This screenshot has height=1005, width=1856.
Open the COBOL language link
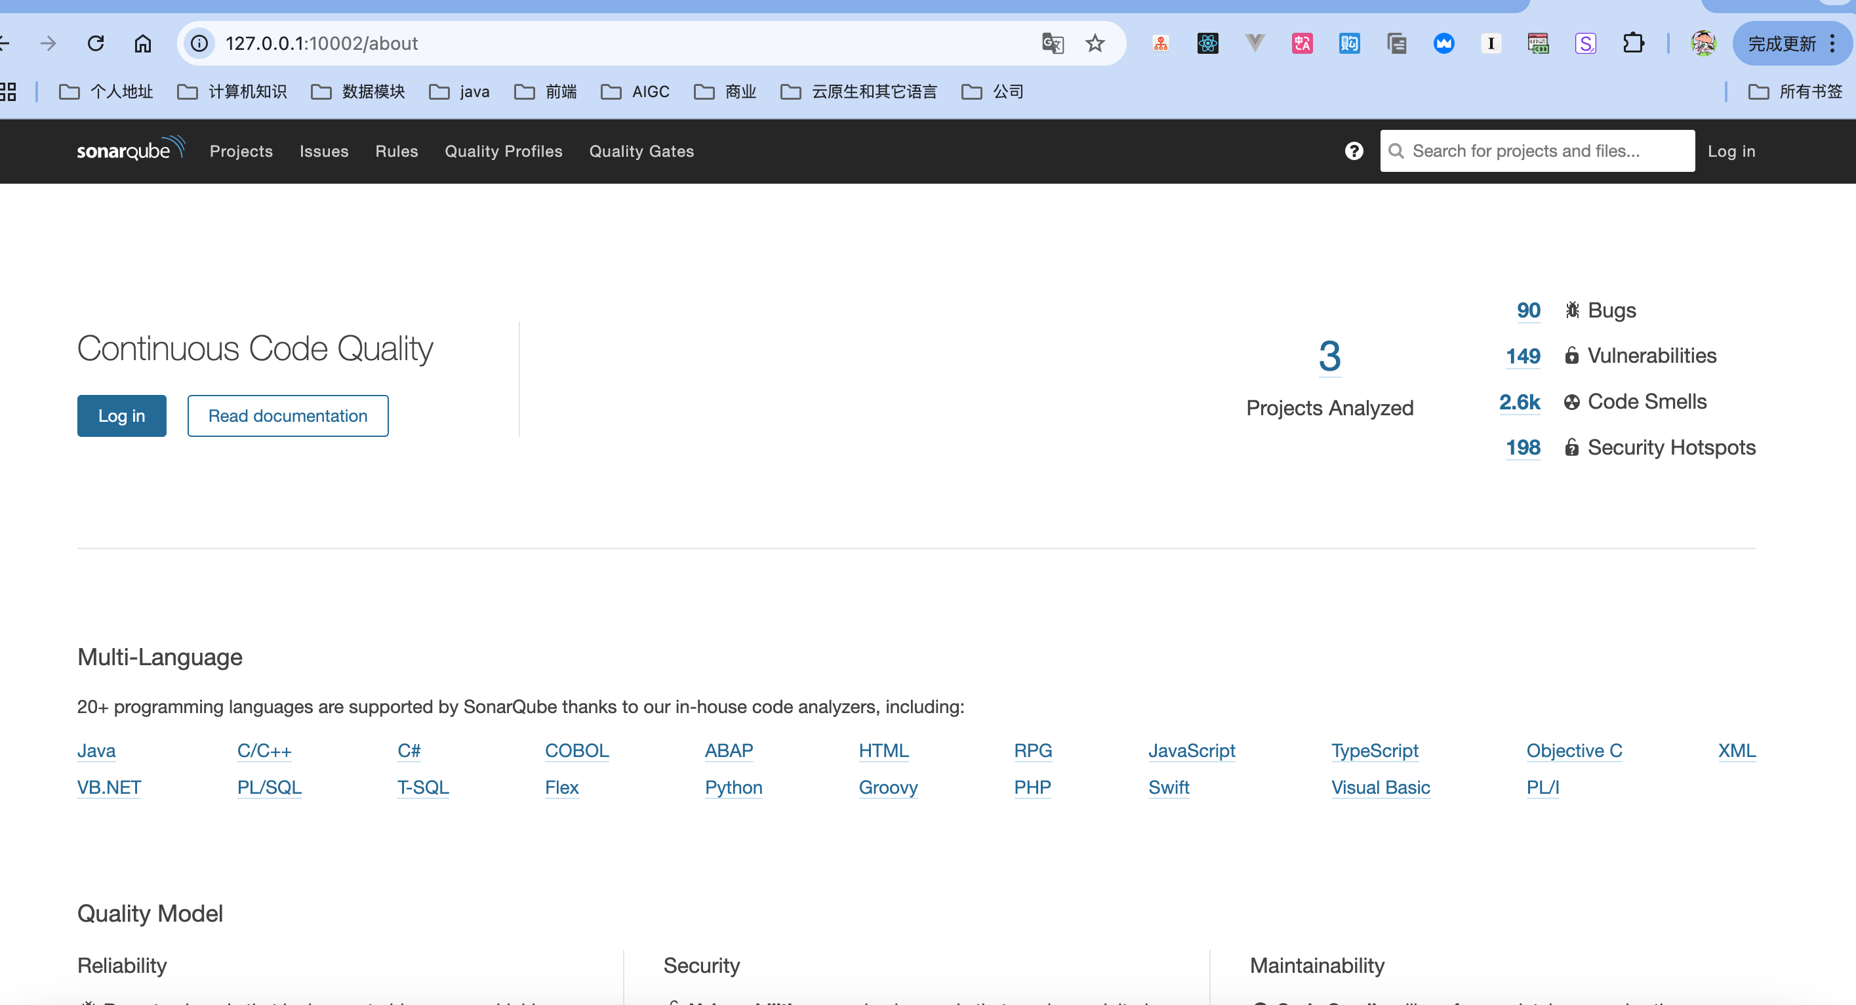pos(577,750)
